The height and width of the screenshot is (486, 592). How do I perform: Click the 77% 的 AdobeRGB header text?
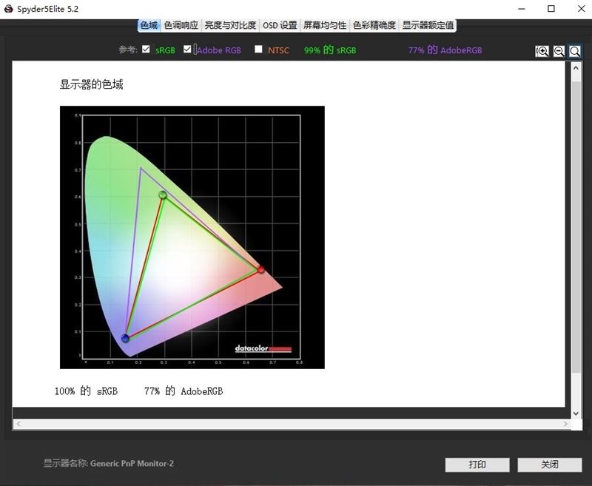pyautogui.click(x=445, y=50)
